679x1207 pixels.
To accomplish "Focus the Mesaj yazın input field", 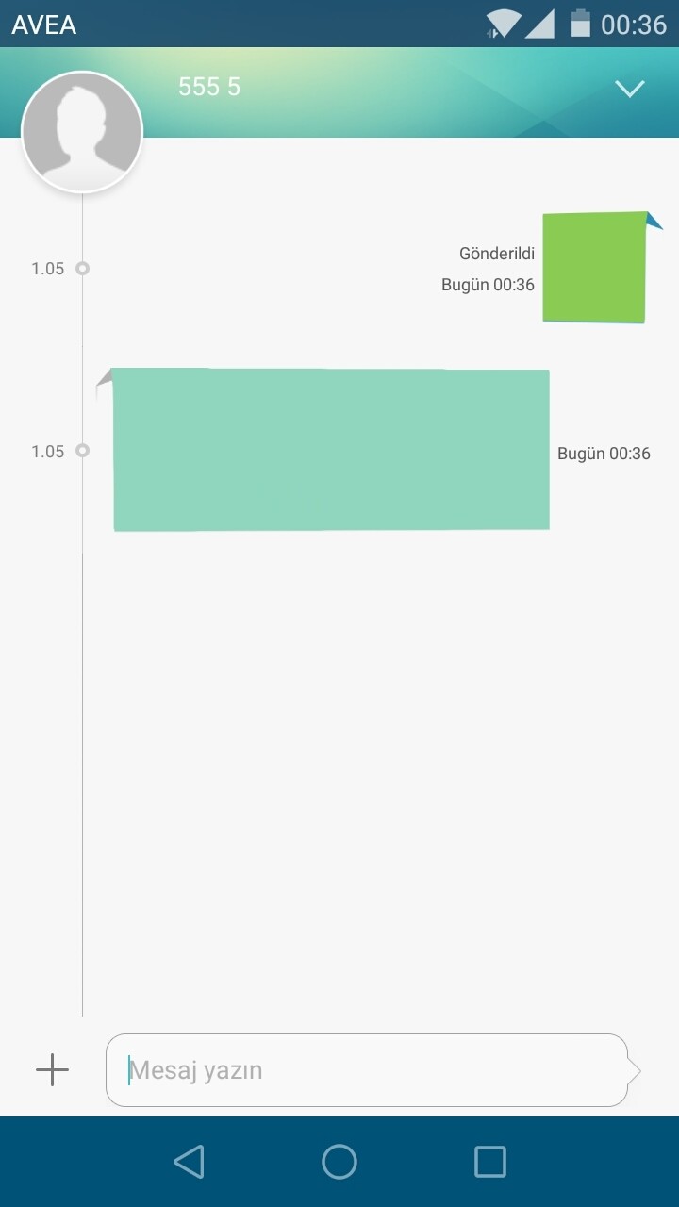I will point(367,1070).
